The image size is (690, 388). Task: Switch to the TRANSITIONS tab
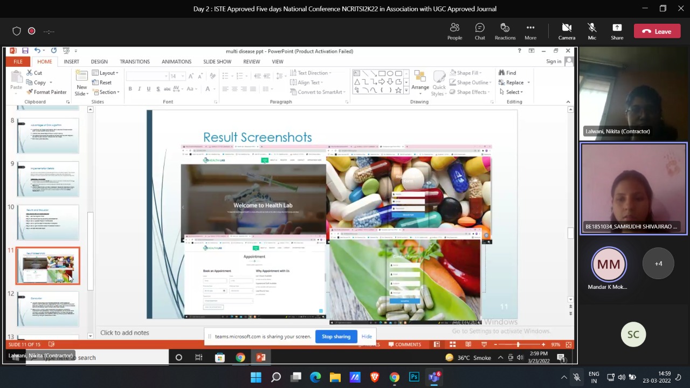pyautogui.click(x=135, y=61)
